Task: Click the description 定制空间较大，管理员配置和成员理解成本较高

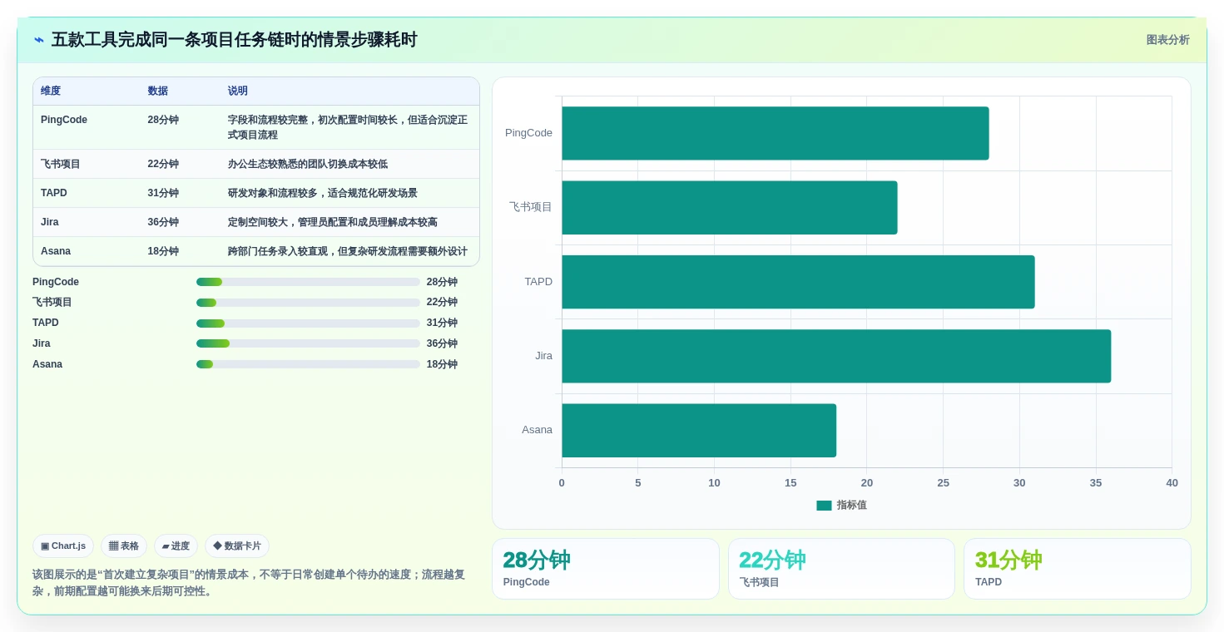Action: (333, 222)
